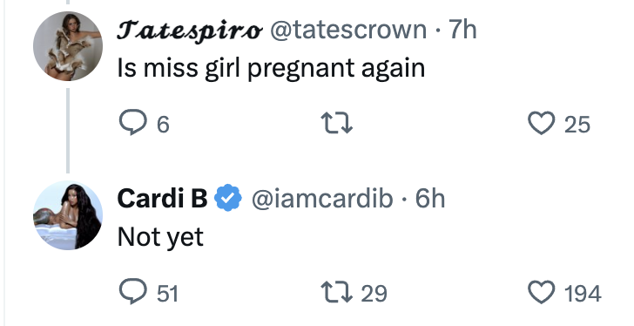Image resolution: width=634 pixels, height=326 pixels.
Task: Retweet the "Is miss girl pregnant again" tweet
Action: (x=337, y=124)
